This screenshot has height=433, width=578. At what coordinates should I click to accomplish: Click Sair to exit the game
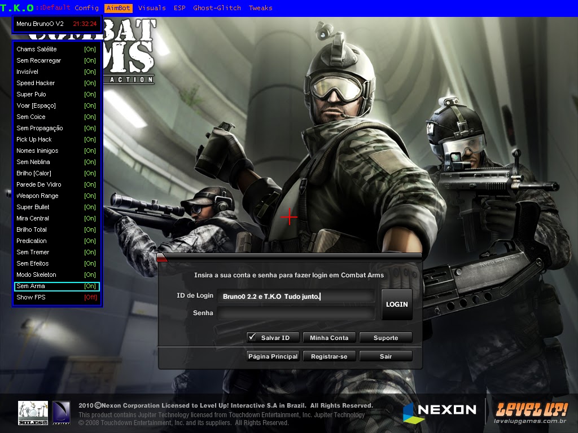(386, 356)
